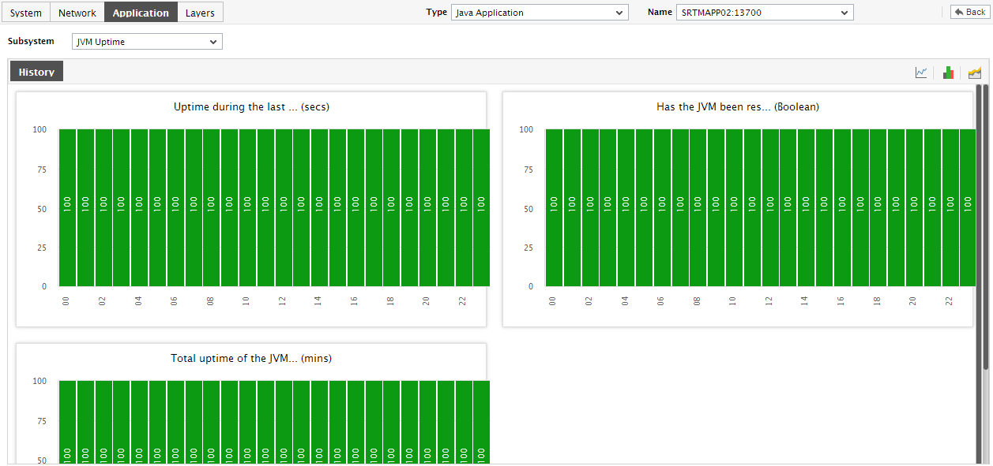The height and width of the screenshot is (466, 993).
Task: Click the 'Has the JVM been res... (Boolean)' title
Action: click(x=738, y=106)
